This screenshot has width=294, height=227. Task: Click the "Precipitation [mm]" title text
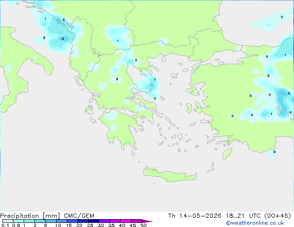click(x=30, y=216)
